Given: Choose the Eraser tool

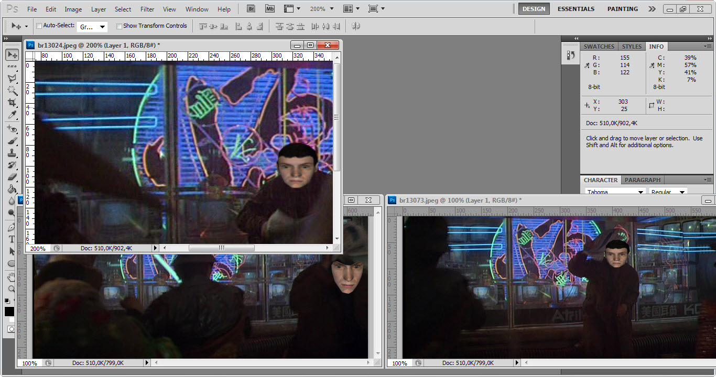Looking at the screenshot, I should (x=12, y=177).
